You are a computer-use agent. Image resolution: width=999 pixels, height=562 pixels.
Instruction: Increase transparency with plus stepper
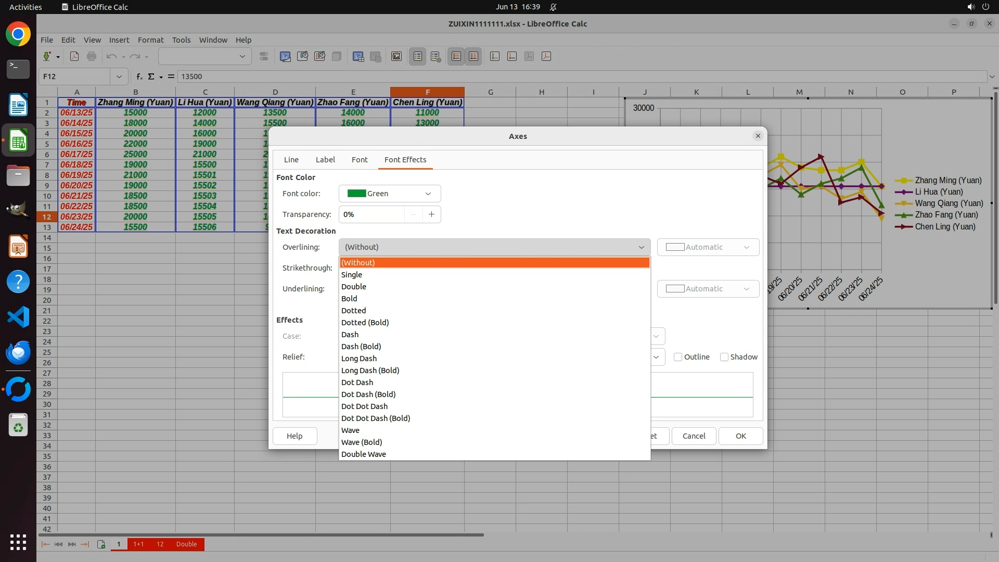pyautogui.click(x=431, y=214)
